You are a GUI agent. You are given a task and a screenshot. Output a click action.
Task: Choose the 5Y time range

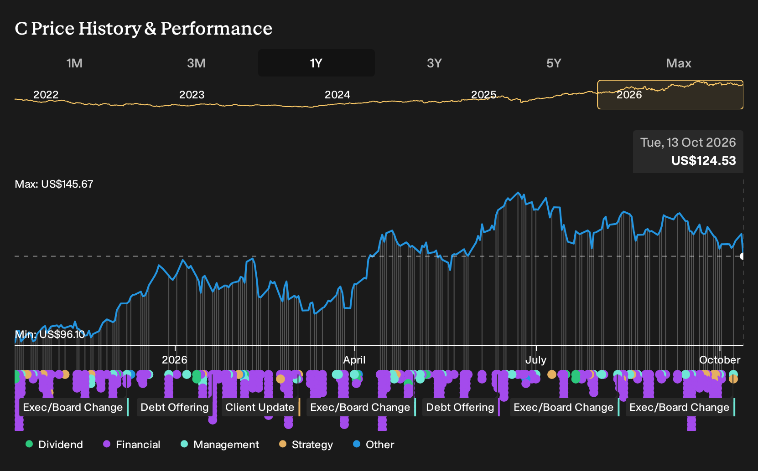(x=554, y=63)
